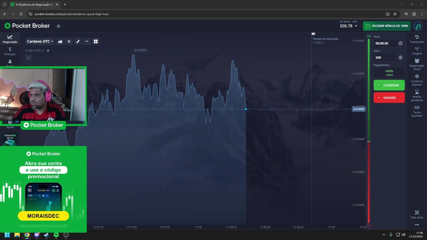Viewport: 427px width, 240px height.
Task: Add Pocket Broker to favorites star
Action: [x=58, y=26]
